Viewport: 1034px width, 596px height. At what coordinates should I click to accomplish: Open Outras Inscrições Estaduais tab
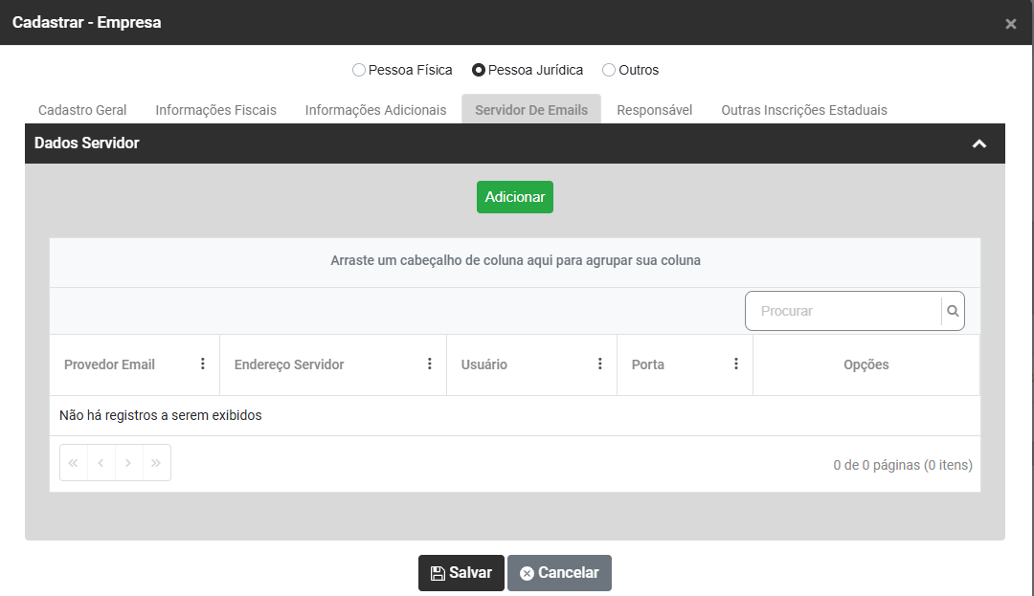pyautogui.click(x=804, y=110)
